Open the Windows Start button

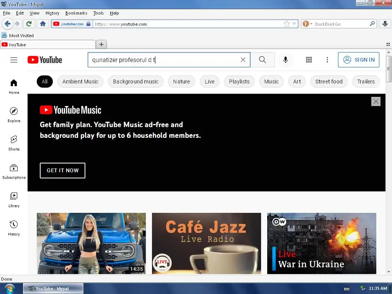(x=9, y=289)
